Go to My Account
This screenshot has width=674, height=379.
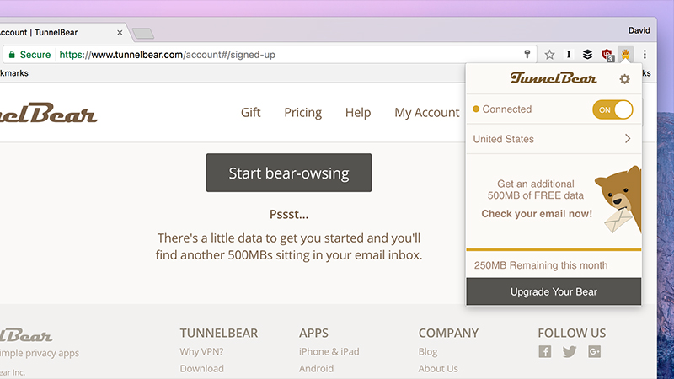click(427, 113)
